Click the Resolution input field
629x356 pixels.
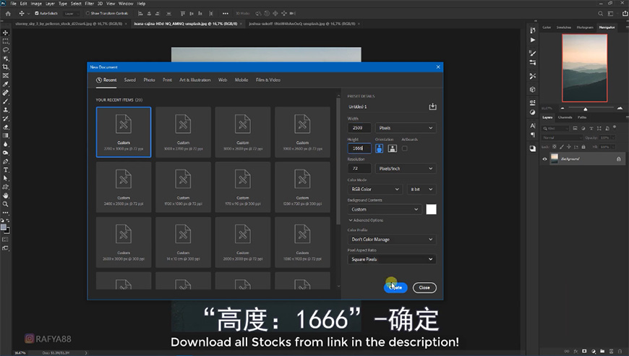coord(359,169)
